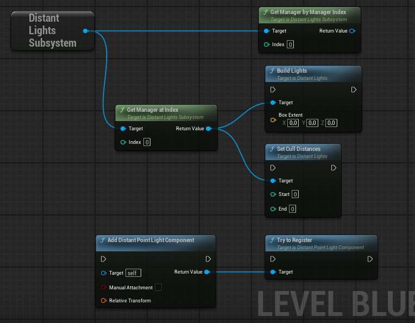Click Target pin on Build Lights node
The width and height of the screenshot is (415, 323).
tap(273, 103)
